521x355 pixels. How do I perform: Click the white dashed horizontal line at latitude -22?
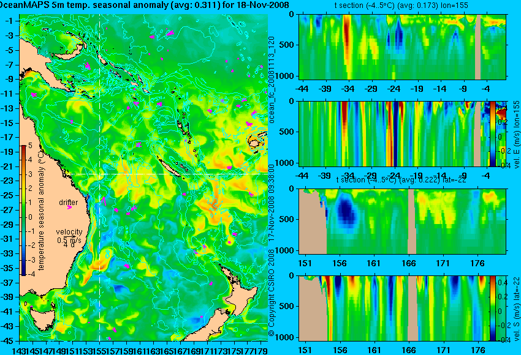[x=166, y=174]
